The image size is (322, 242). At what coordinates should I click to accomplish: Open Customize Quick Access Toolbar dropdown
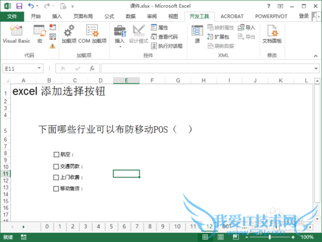coord(73,6)
